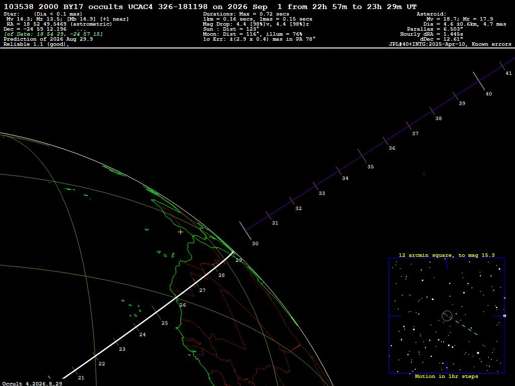This screenshot has width=515, height=386.
Task: Click the 'Occult 4.2026.8.29' version label
Action: pos(32,383)
